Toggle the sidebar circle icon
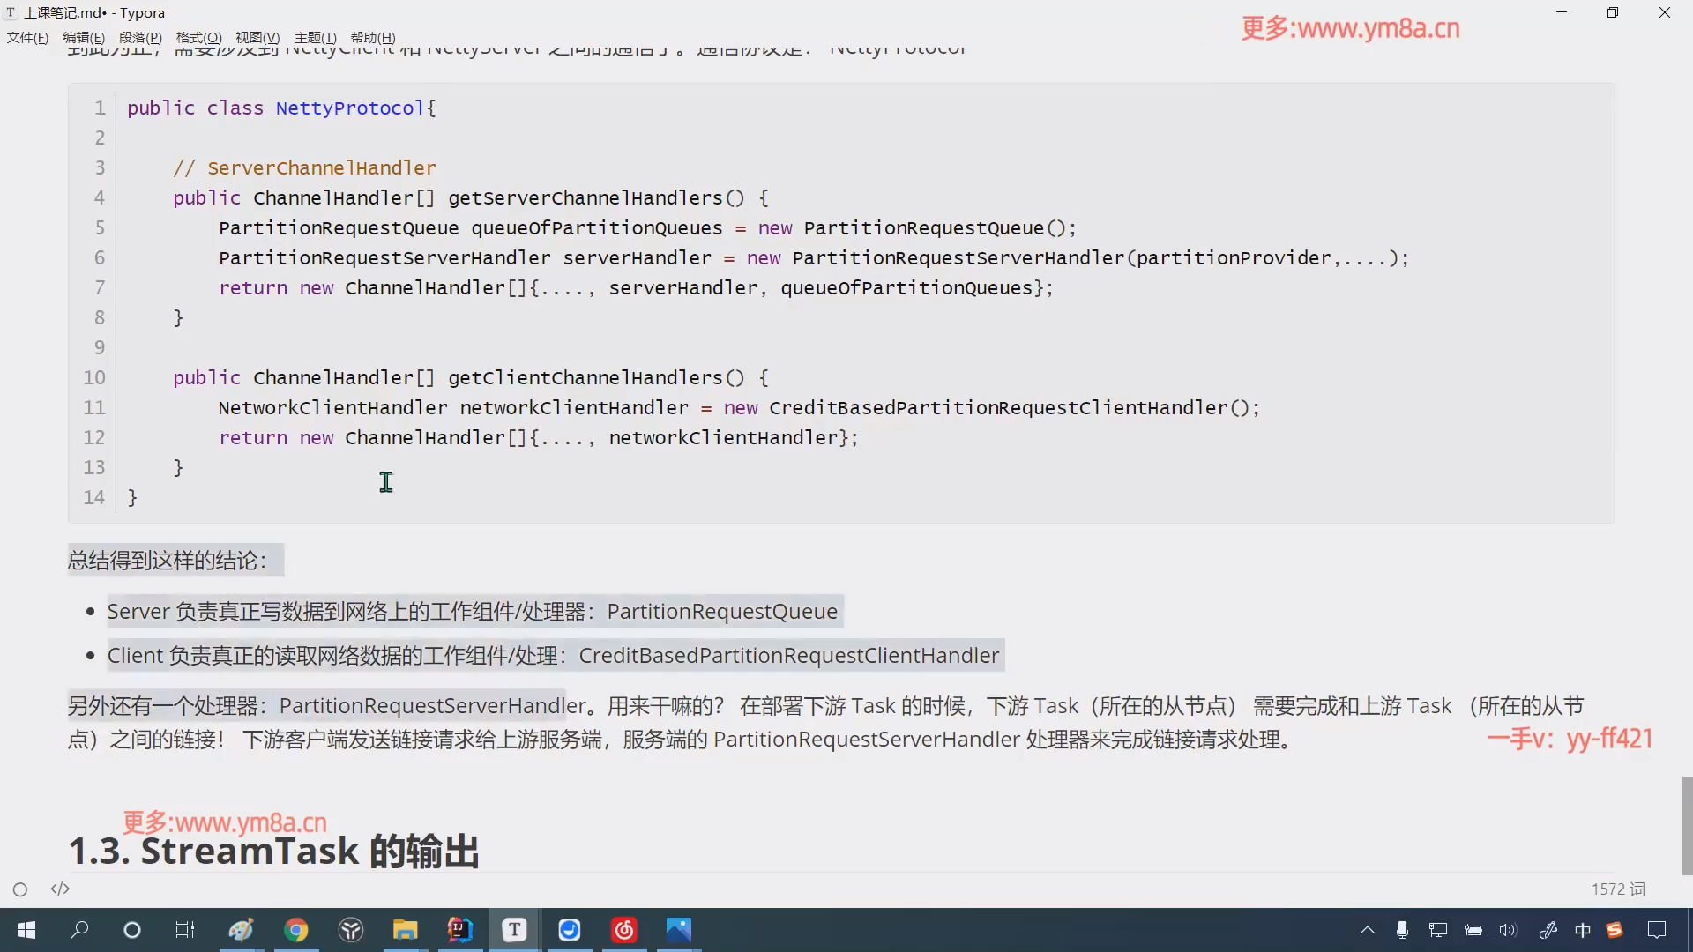1693x952 pixels. click(x=20, y=889)
